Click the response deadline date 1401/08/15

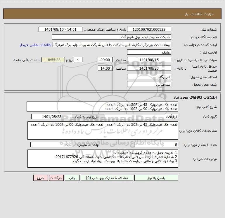pyautogui.click(x=149, y=60)
